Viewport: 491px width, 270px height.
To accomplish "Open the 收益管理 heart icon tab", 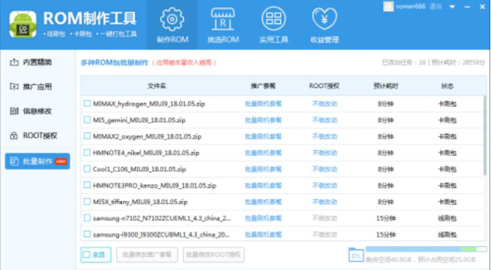I will pyautogui.click(x=325, y=25).
